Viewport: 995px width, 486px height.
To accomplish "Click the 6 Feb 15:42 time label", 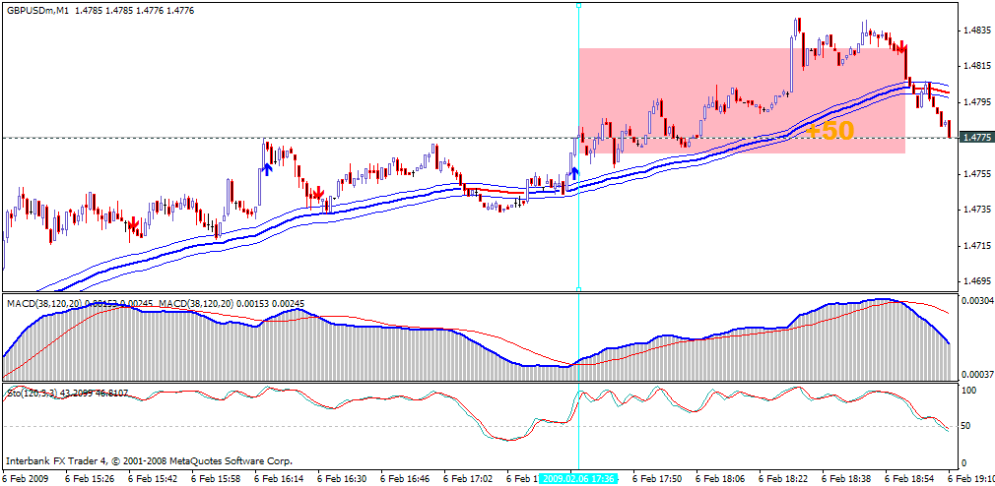I will pyautogui.click(x=154, y=479).
